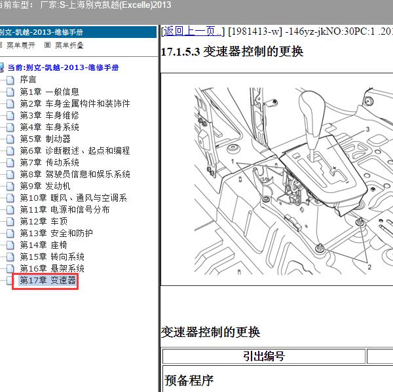The image size is (393, 392).
Task: Click the page icon beside 序言
Action: tap(10, 80)
